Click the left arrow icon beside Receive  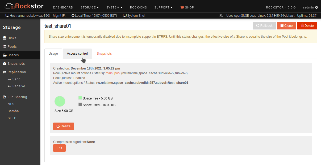coord(9,86)
